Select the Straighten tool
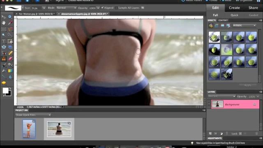The width and height of the screenshot is (263, 148). [10, 47]
